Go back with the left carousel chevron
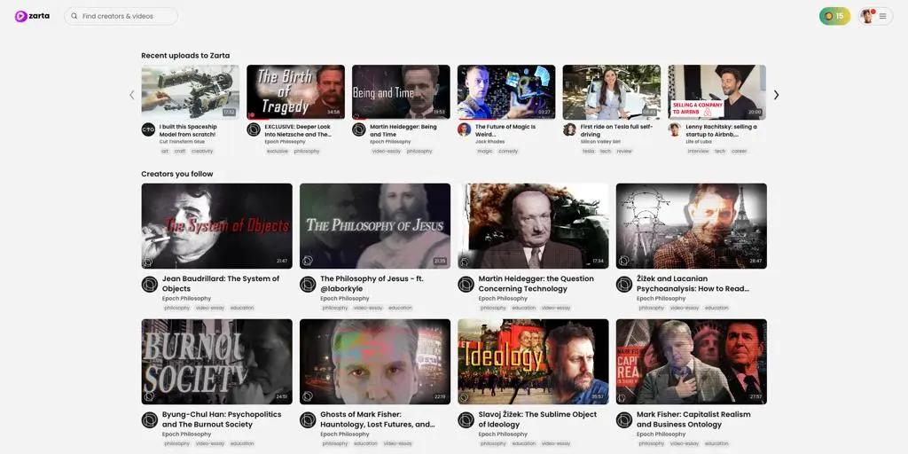The width and height of the screenshot is (908, 454). pyautogui.click(x=131, y=95)
